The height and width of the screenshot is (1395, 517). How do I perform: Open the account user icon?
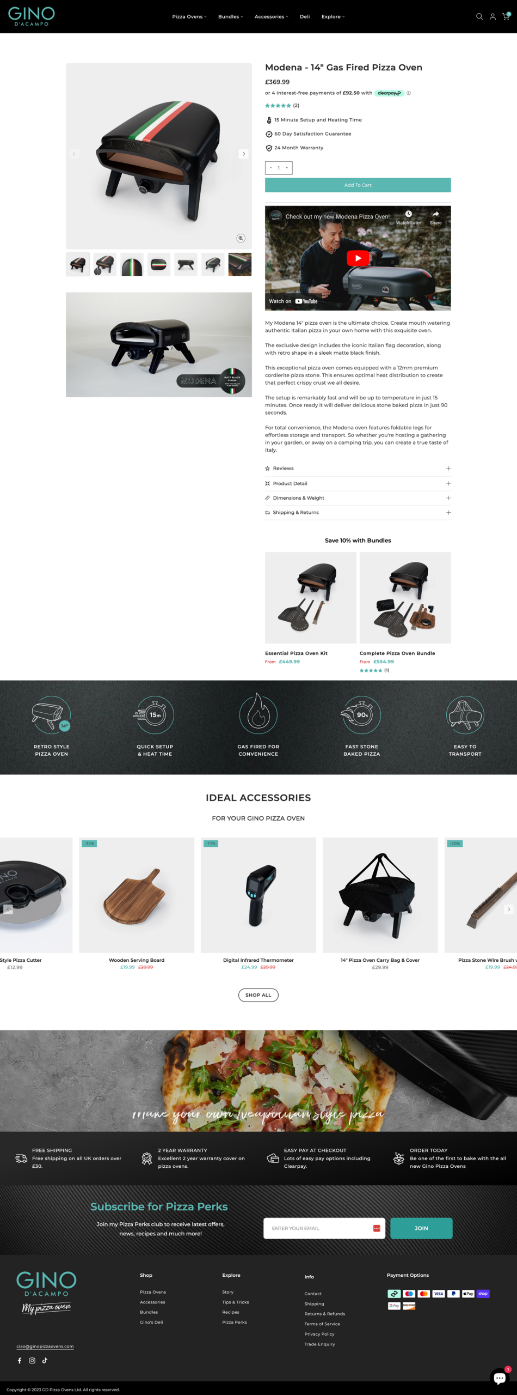pyautogui.click(x=493, y=17)
